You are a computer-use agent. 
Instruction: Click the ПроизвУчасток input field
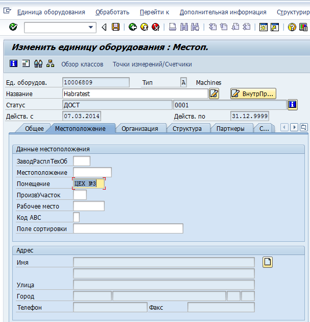pos(80,195)
